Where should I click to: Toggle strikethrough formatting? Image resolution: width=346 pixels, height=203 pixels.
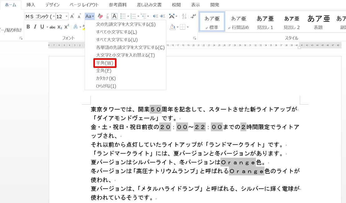pyautogui.click(x=52, y=27)
